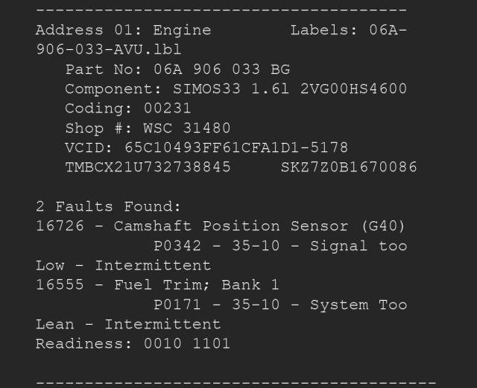Click the Component SIMOS33 1.6l line
This screenshot has height=388, width=477.
tap(236, 89)
